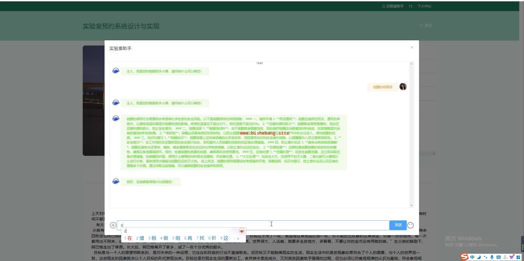This screenshot has height=261, width=524.
Task: Click the plus attachment icon beside the message box
Action: (x=113, y=225)
